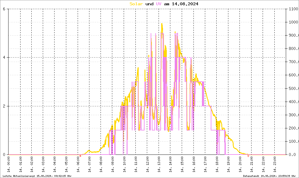
Task: Click the time label '14. 23:00'
Action: pos(275,164)
